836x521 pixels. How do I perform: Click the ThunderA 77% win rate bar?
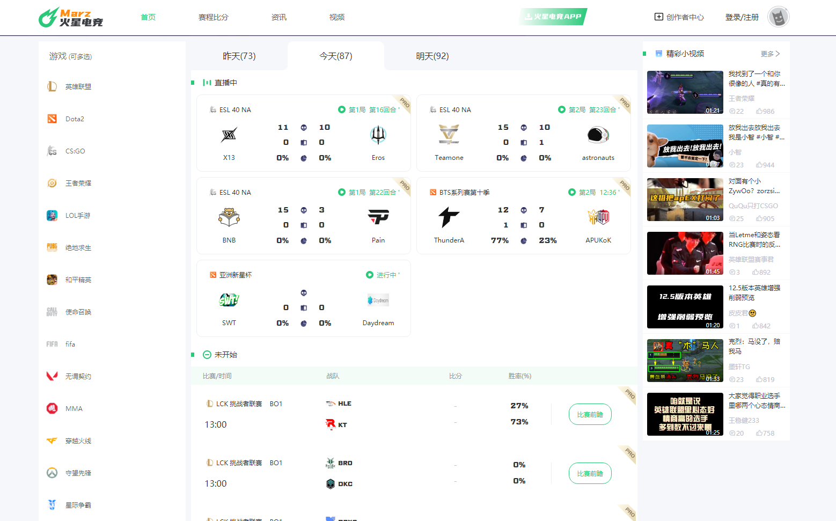[500, 240]
